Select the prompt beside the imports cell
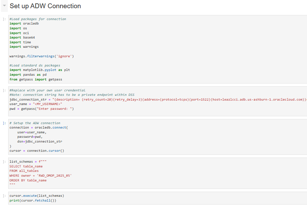Screen dimensions: 307x207 pos(4,19)
